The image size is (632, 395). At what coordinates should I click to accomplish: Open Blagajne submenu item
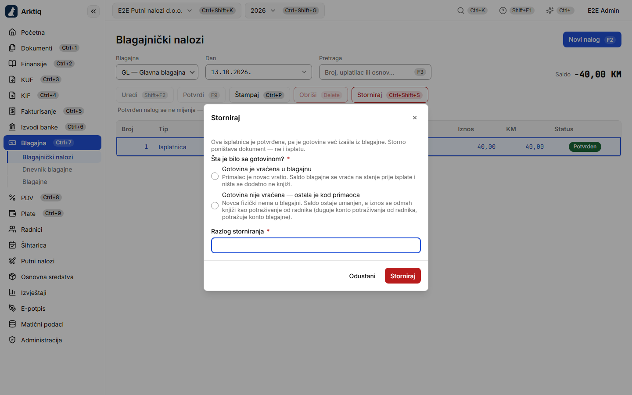[54, 182]
